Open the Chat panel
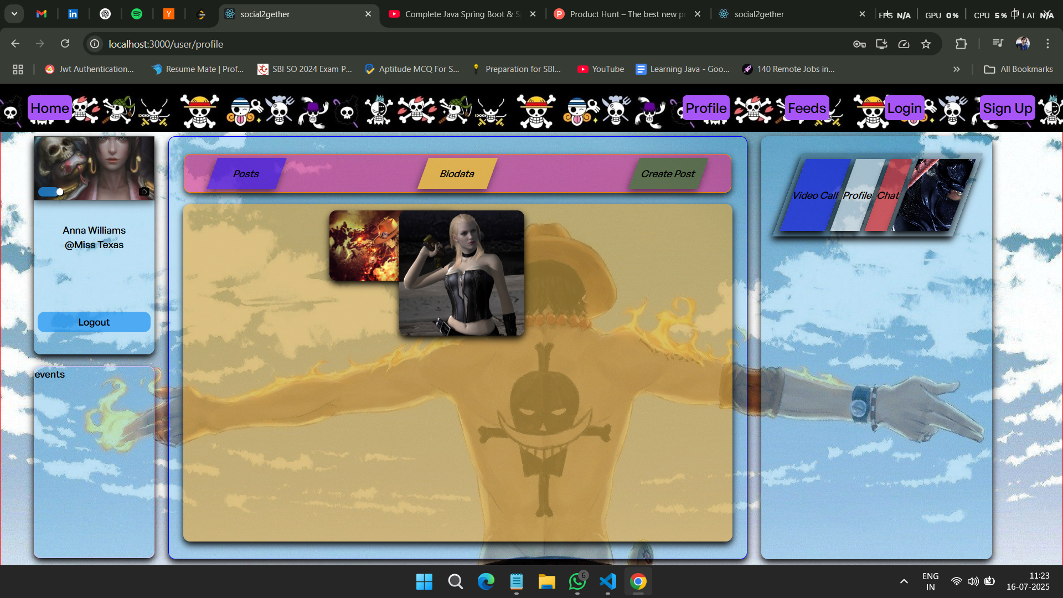 pos(887,195)
